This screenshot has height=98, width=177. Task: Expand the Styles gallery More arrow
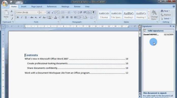coord(149,18)
